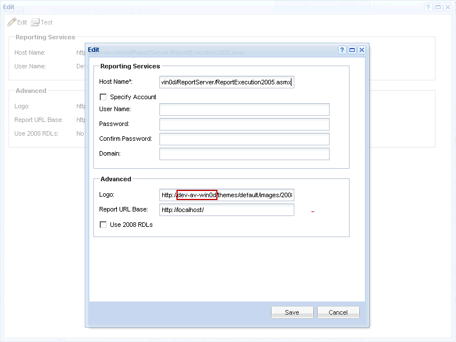Select the Report URL Base field

coord(227,210)
